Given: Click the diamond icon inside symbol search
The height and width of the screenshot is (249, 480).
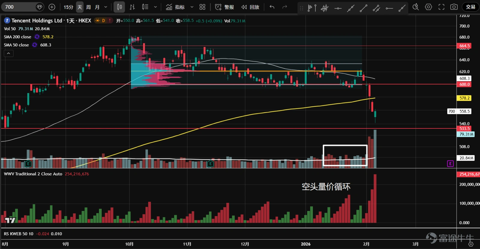Looking at the screenshot, I should point(39,7).
